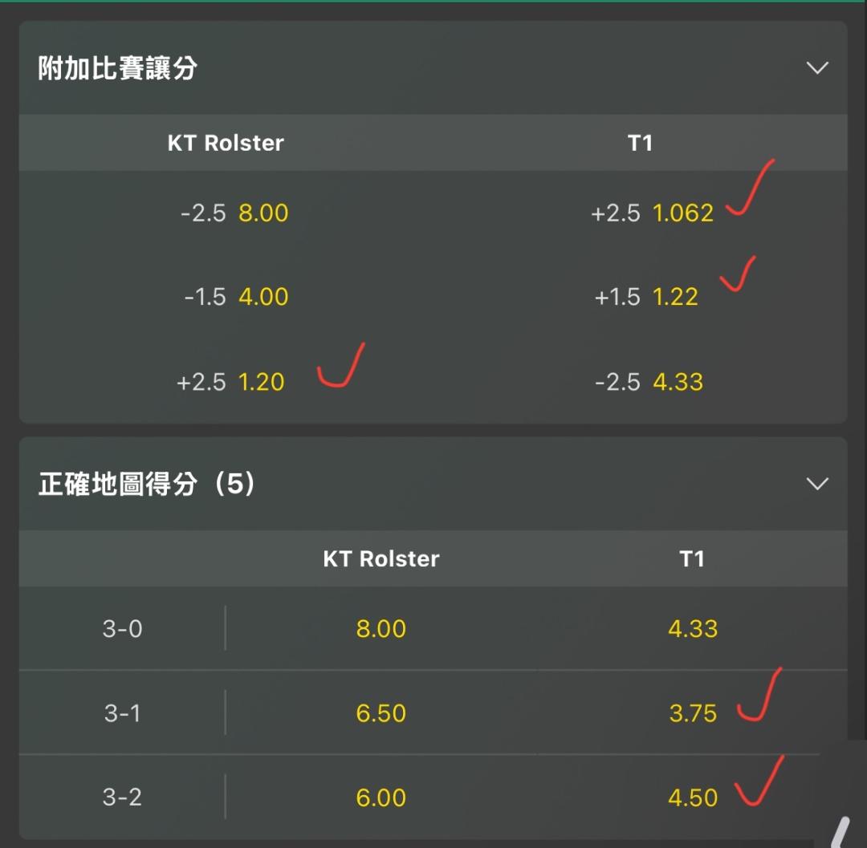The width and height of the screenshot is (867, 848).
Task: Select T1 3-1 odds 3.75
Action: point(692,713)
